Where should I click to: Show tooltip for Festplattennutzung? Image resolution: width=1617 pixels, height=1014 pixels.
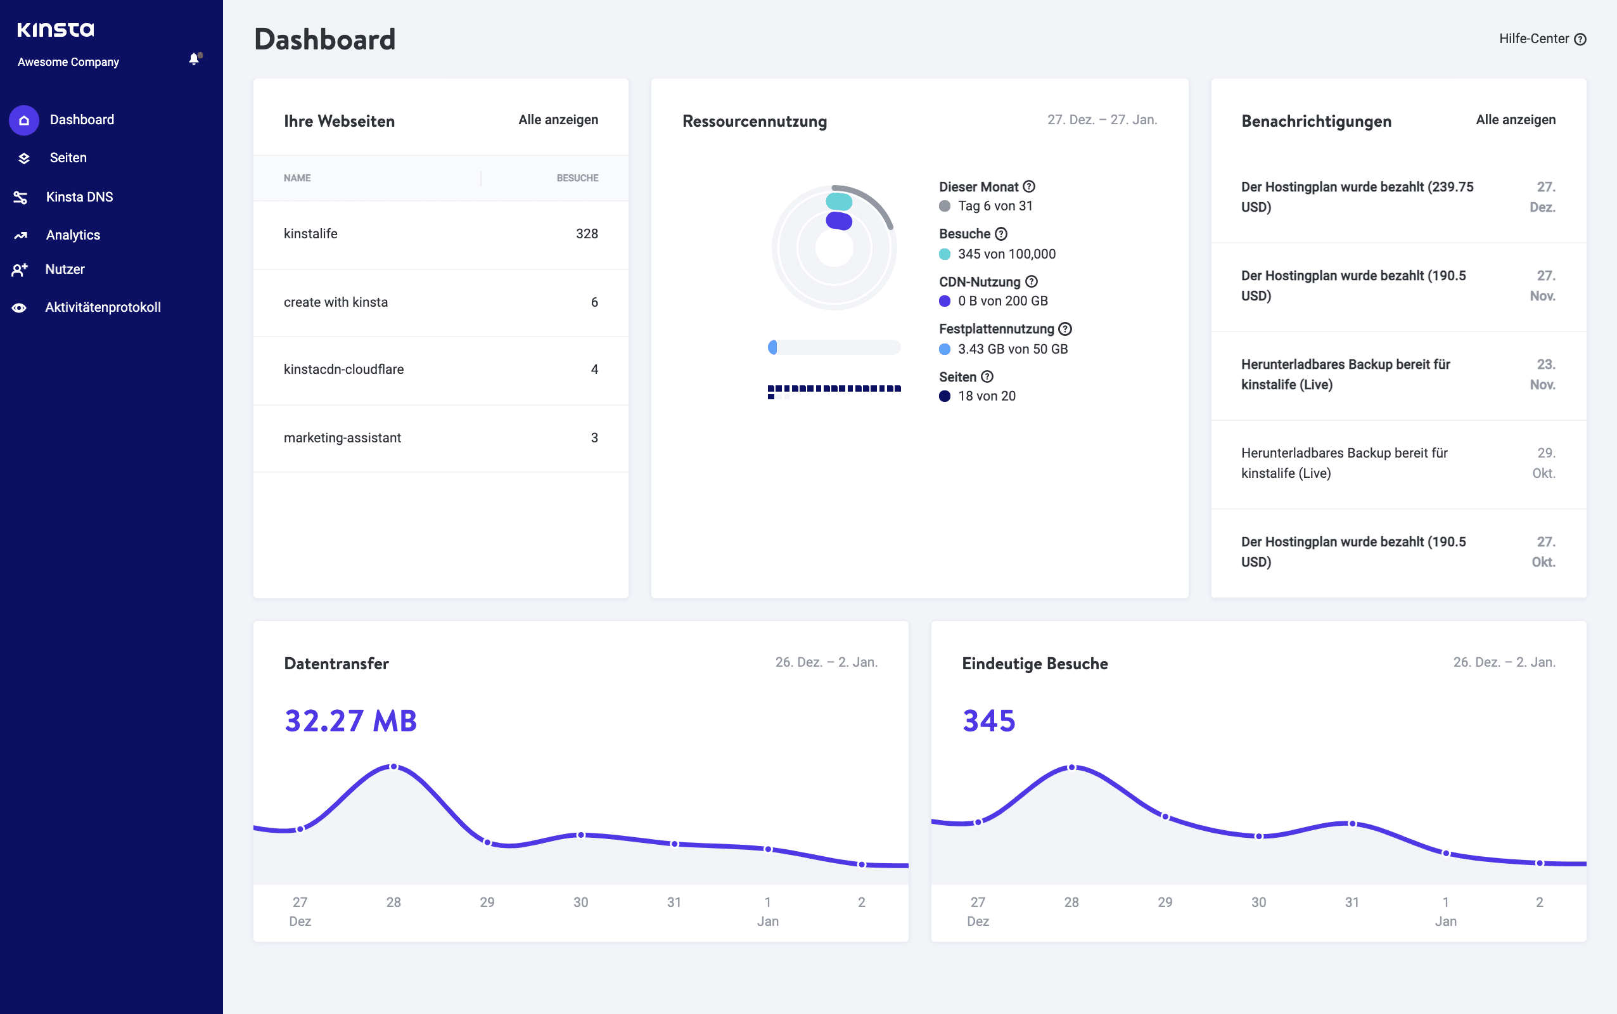1066,329
